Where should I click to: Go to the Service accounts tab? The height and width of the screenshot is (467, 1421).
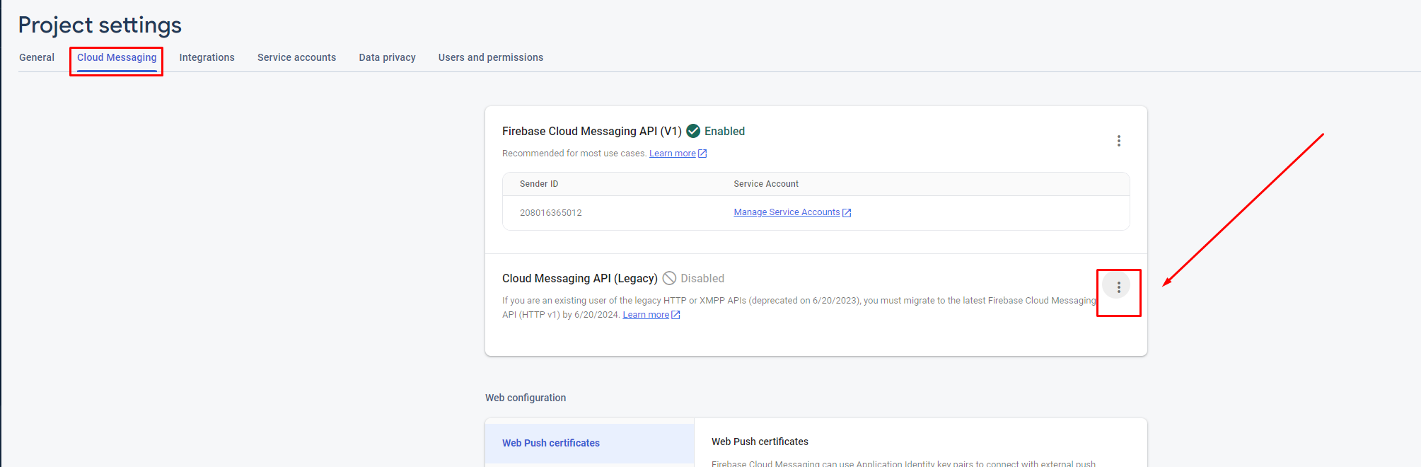pyautogui.click(x=296, y=57)
